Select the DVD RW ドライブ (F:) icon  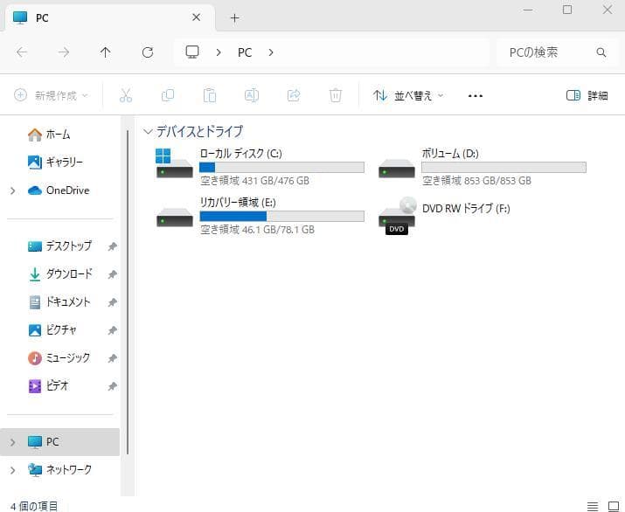pyautogui.click(x=397, y=216)
